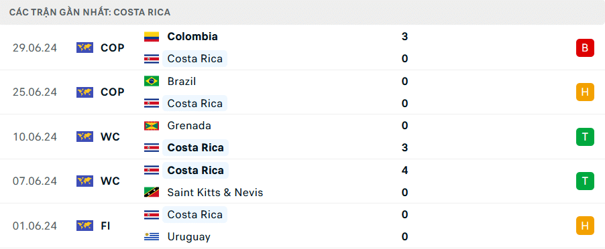Click the red B result badge

tap(585, 48)
